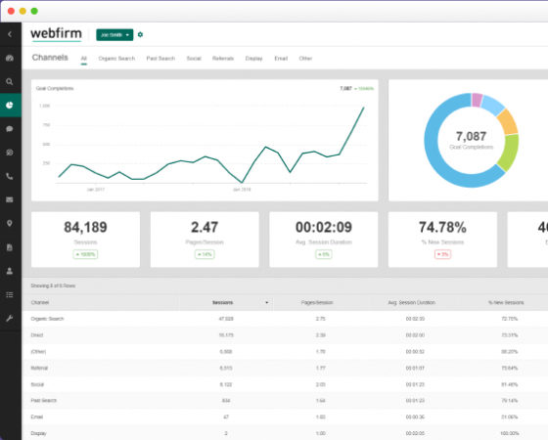
Task: Switch to the Paid Search tab
Action: coord(160,59)
